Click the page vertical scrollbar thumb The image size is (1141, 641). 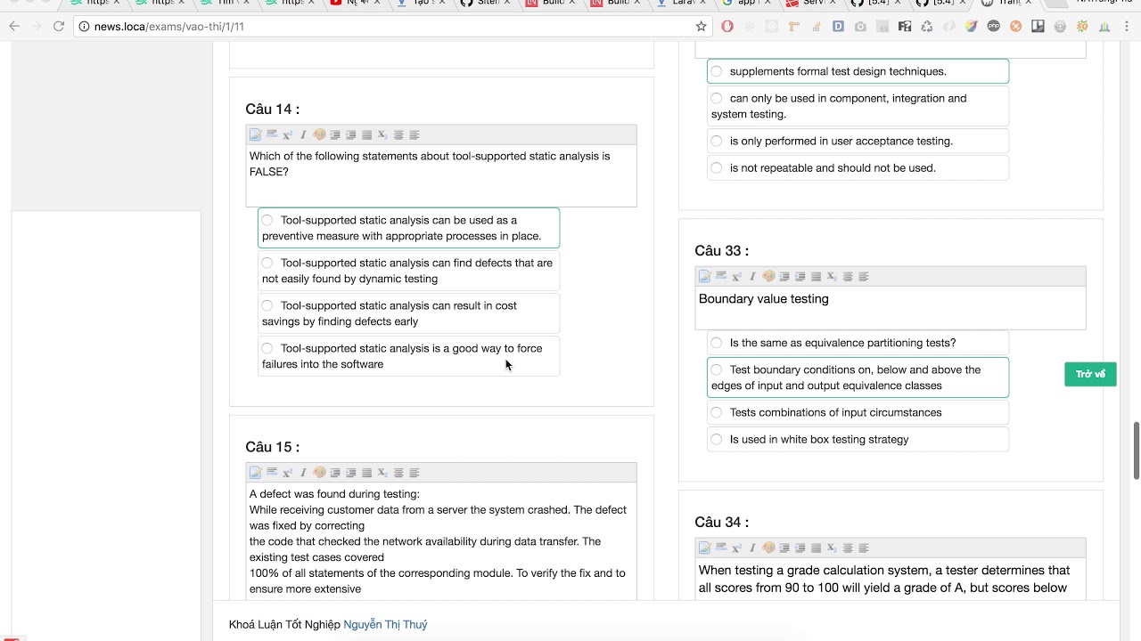[1136, 451]
